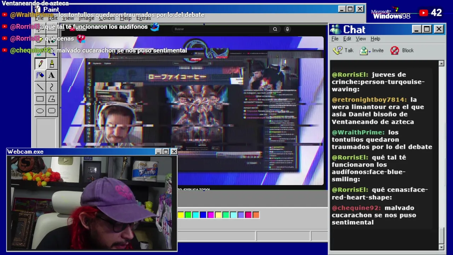The width and height of the screenshot is (453, 255).
Task: Click the YouTube voice search microphone
Action: (x=287, y=29)
